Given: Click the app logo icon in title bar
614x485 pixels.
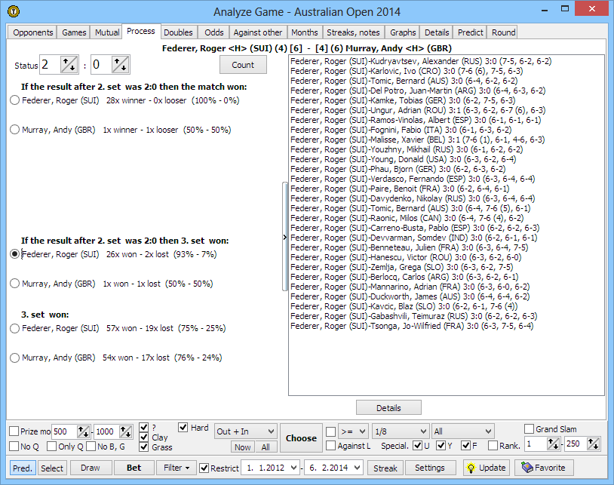Looking at the screenshot, I should tap(14, 11).
